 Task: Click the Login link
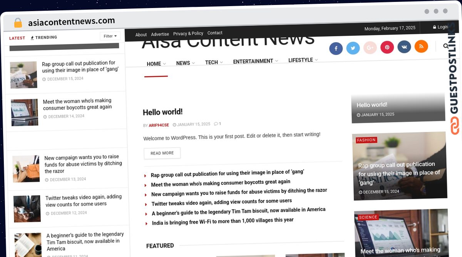(440, 27)
